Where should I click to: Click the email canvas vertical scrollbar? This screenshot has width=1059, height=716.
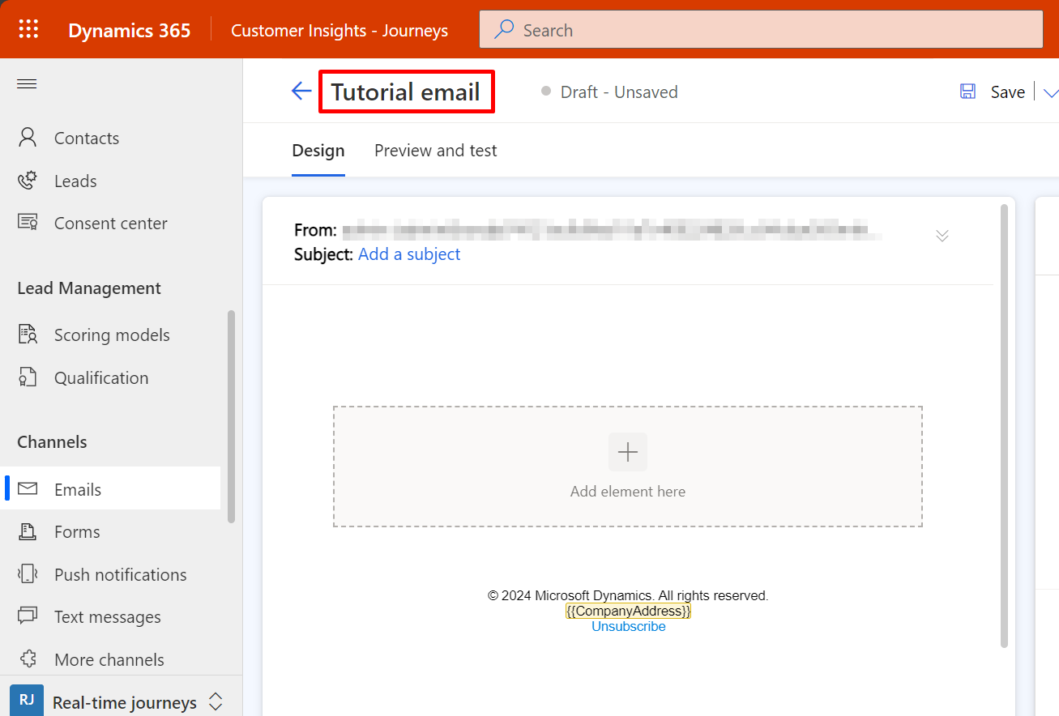click(1004, 426)
